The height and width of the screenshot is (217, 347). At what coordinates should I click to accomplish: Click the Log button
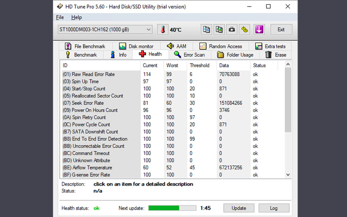(x=274, y=208)
